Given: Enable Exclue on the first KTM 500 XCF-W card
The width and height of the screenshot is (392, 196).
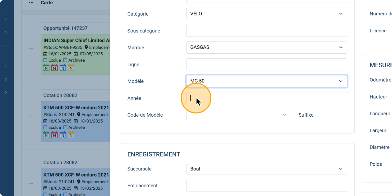Looking at the screenshot, I should [45, 127].
